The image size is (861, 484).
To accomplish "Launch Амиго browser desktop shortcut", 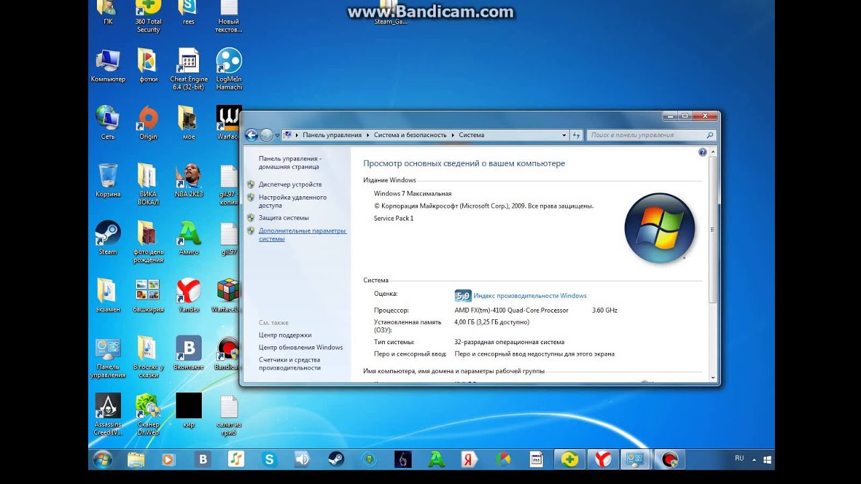I will 188,239.
